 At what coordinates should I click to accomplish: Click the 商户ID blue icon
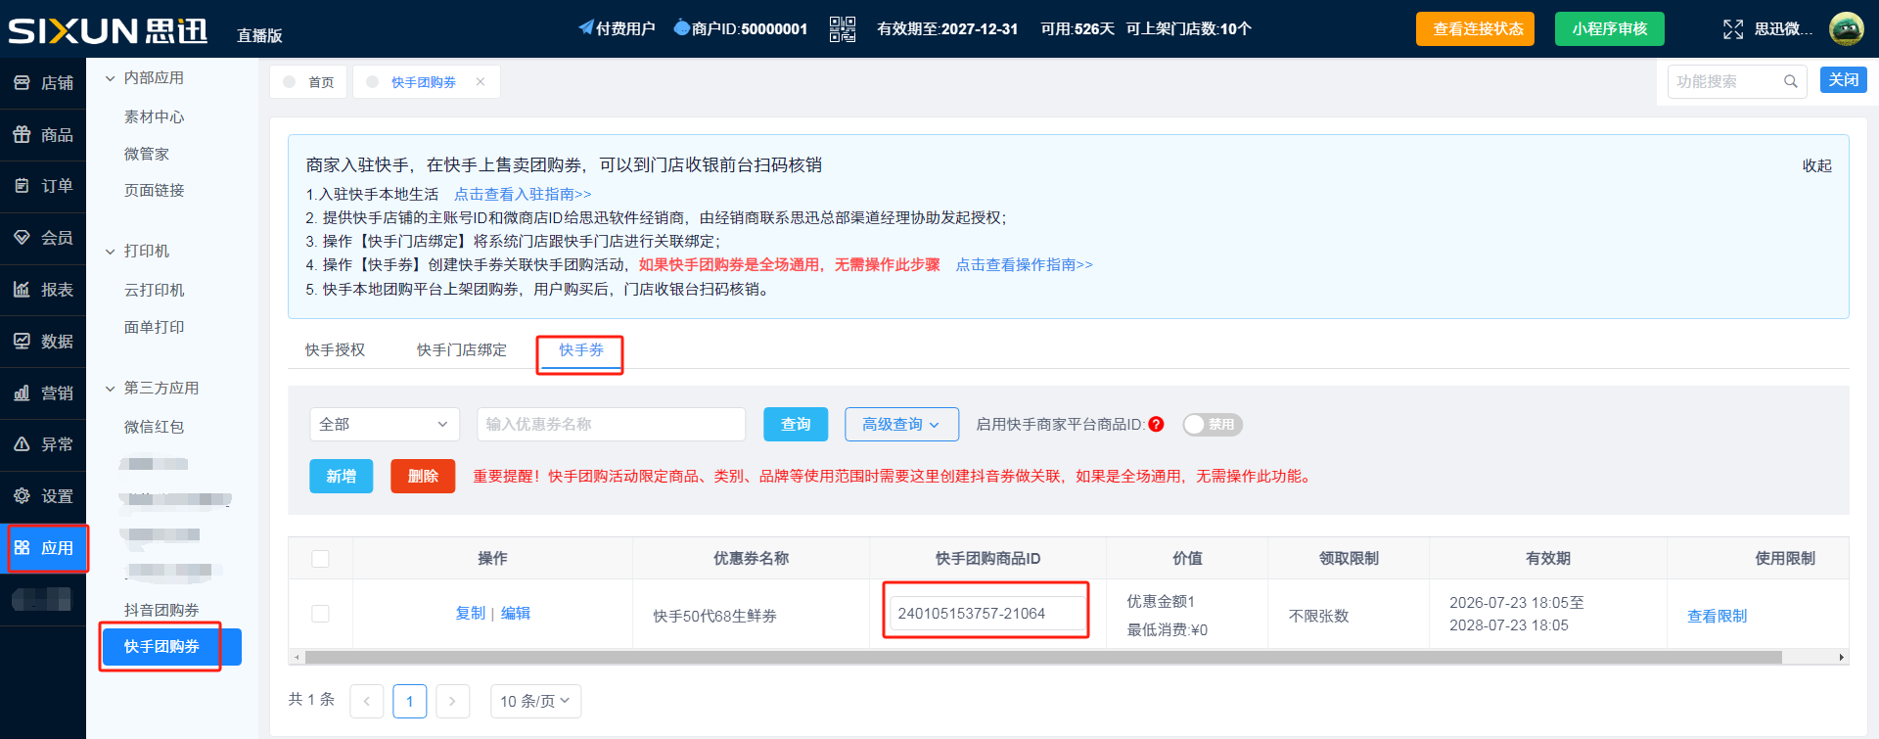[682, 27]
